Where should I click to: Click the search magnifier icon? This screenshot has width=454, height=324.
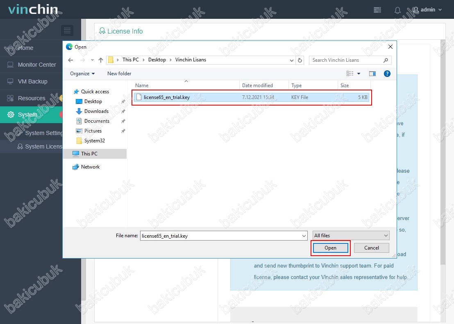[386, 60]
